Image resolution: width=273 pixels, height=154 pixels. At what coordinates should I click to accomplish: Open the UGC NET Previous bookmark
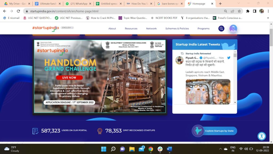(69, 18)
